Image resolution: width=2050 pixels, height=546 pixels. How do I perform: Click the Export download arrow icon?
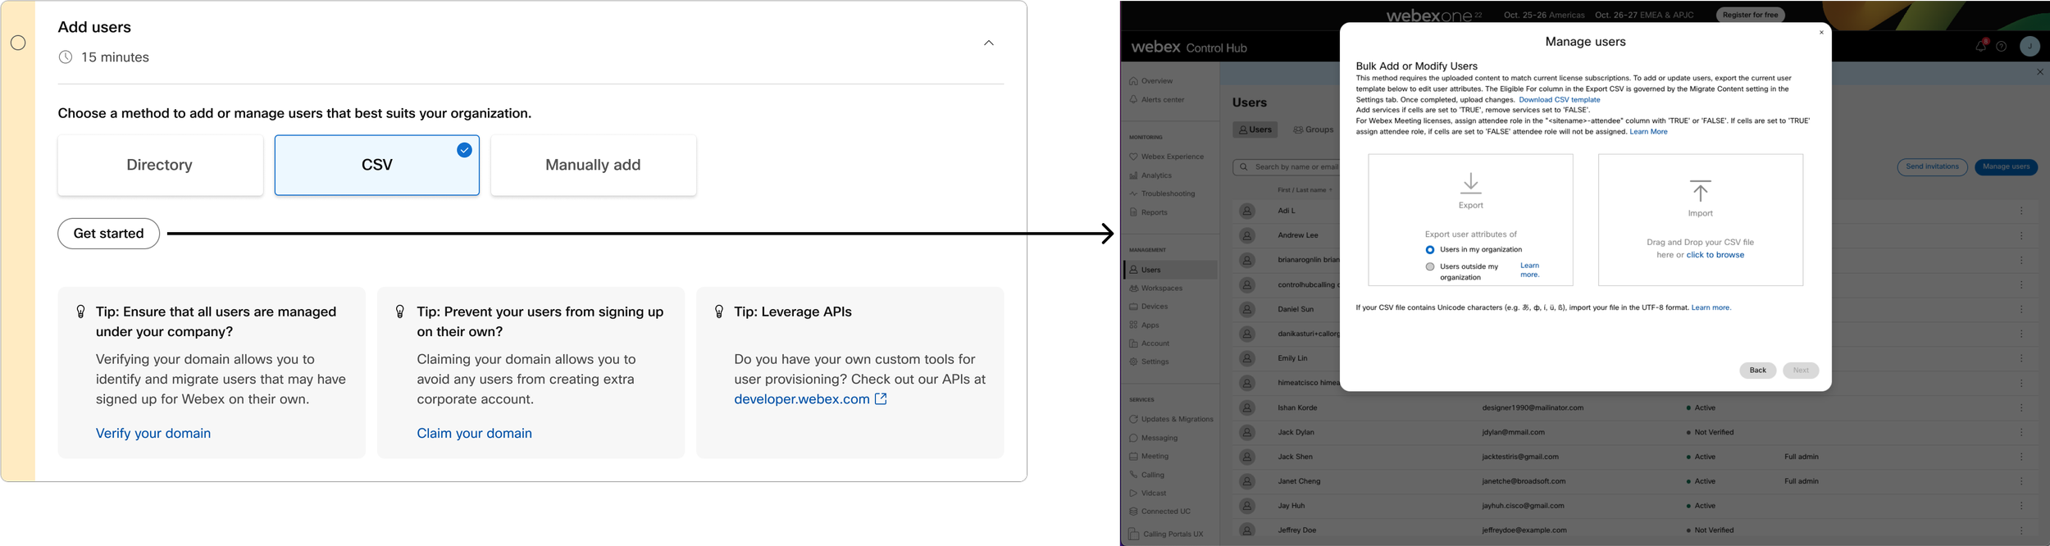click(1470, 183)
